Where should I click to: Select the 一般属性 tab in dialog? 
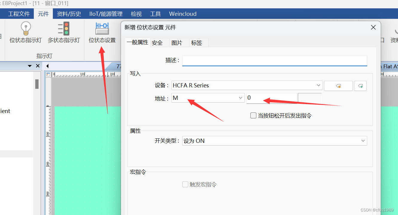click(x=137, y=42)
